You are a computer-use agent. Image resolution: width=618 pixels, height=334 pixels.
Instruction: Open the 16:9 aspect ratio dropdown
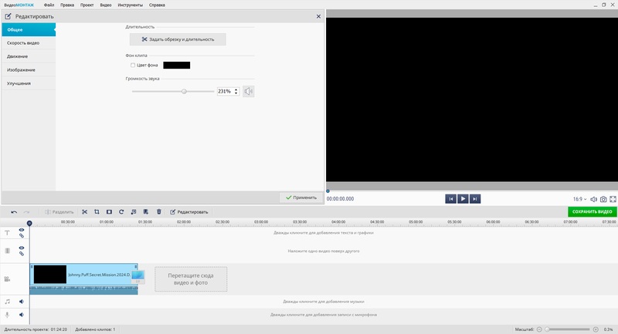(579, 199)
